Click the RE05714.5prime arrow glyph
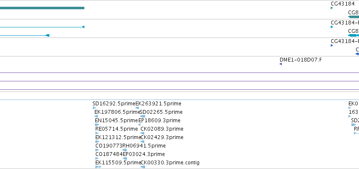 97,133
